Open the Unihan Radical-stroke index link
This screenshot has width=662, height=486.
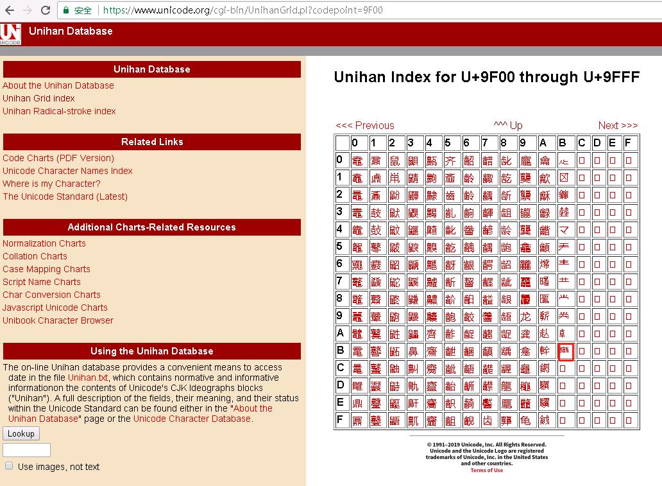tap(59, 111)
